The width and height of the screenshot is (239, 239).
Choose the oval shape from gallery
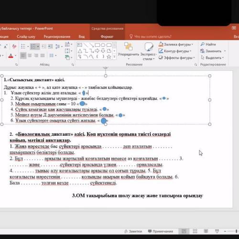point(103,45)
